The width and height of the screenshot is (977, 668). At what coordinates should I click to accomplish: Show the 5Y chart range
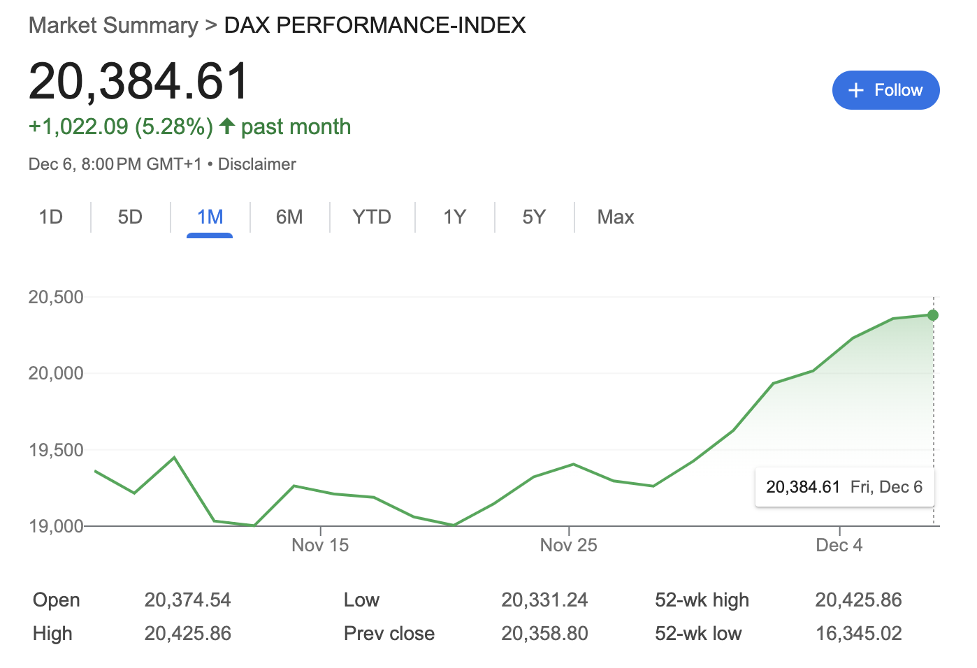tap(534, 217)
